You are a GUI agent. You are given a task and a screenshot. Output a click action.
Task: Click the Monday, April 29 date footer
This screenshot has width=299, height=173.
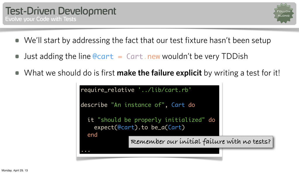coord(15,170)
